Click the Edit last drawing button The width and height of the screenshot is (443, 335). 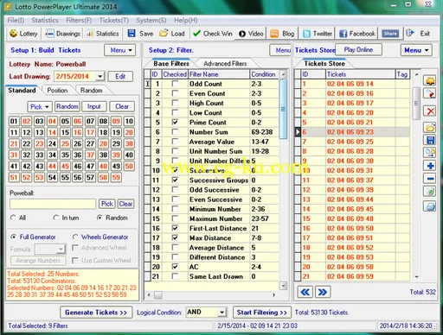(120, 77)
